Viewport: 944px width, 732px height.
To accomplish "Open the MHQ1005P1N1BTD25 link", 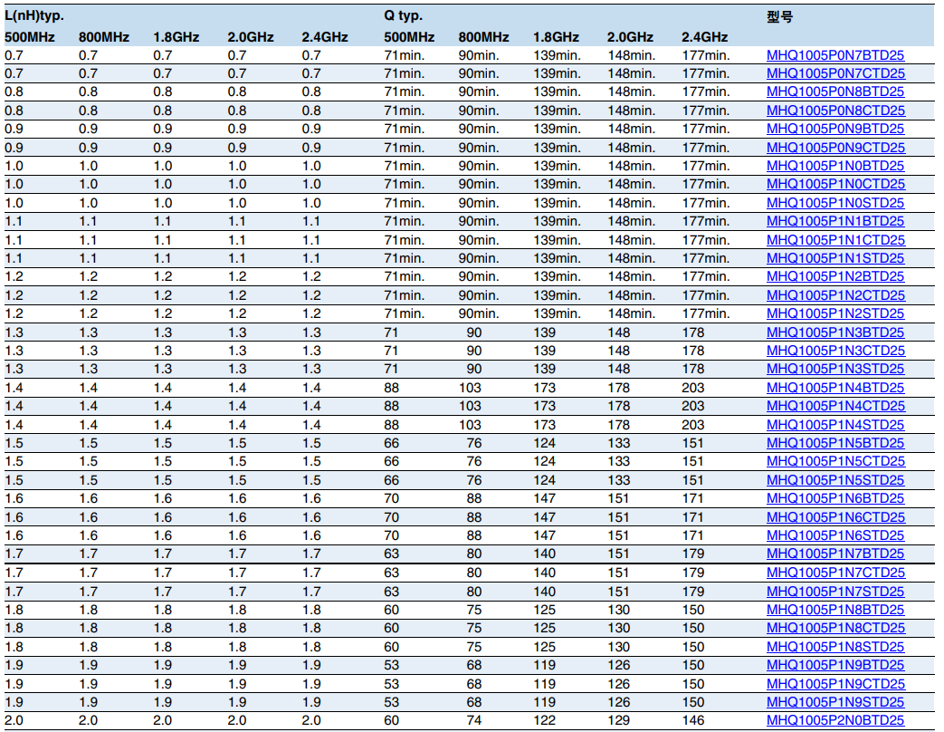I will (x=835, y=221).
